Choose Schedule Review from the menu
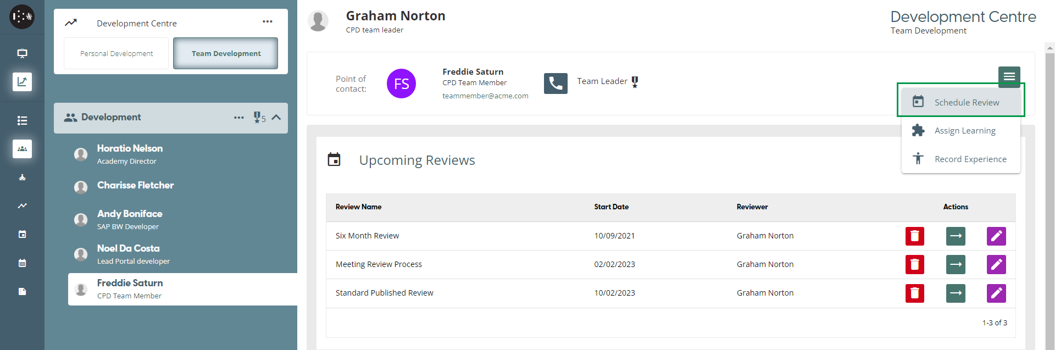Image resolution: width=1055 pixels, height=350 pixels. click(966, 103)
